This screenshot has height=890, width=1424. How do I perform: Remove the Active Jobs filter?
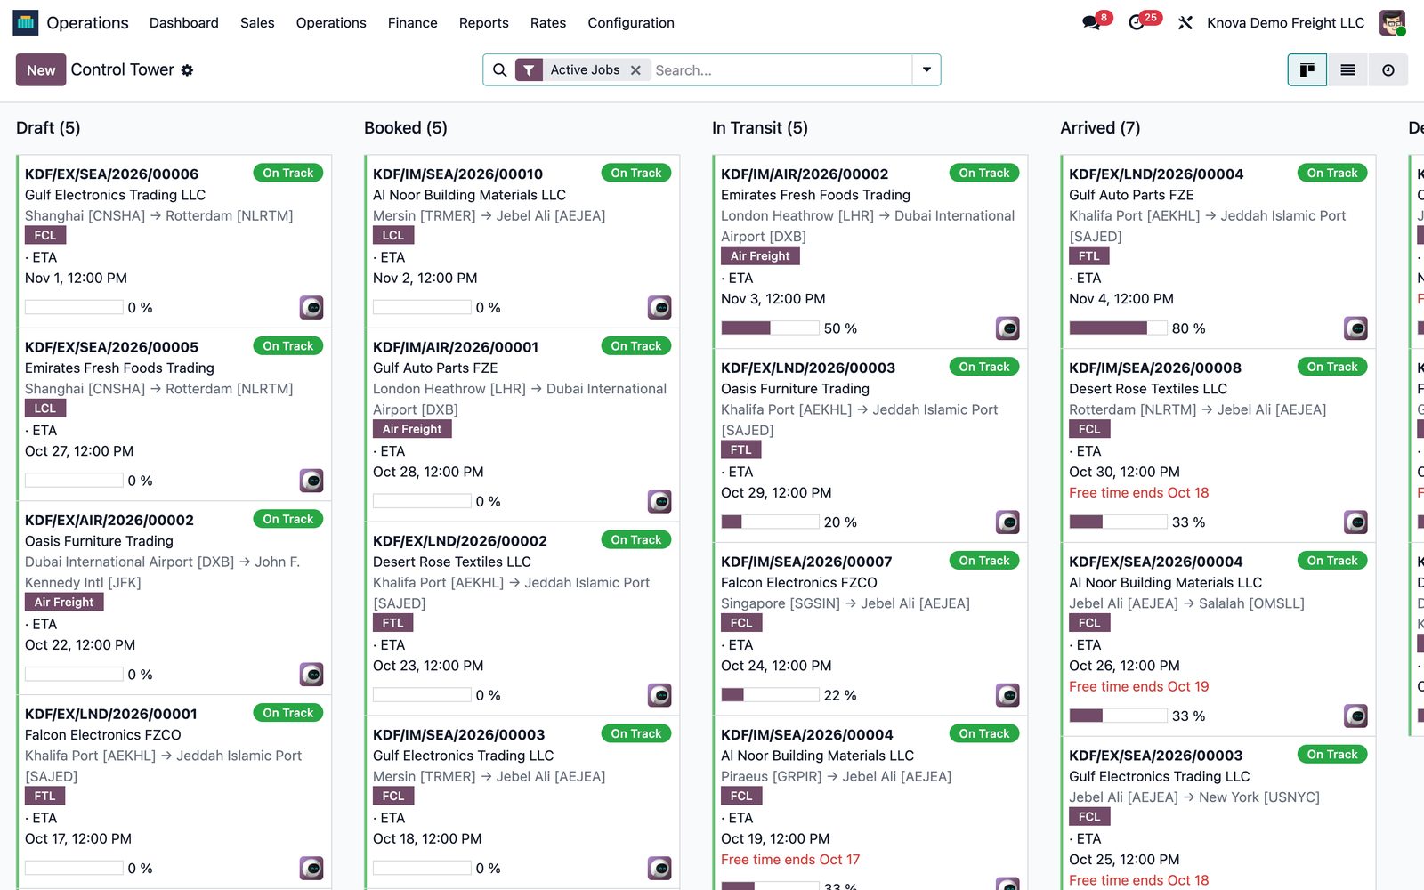[x=635, y=70]
